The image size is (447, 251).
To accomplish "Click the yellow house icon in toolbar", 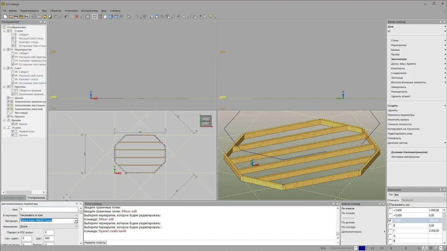I will coord(45,17).
